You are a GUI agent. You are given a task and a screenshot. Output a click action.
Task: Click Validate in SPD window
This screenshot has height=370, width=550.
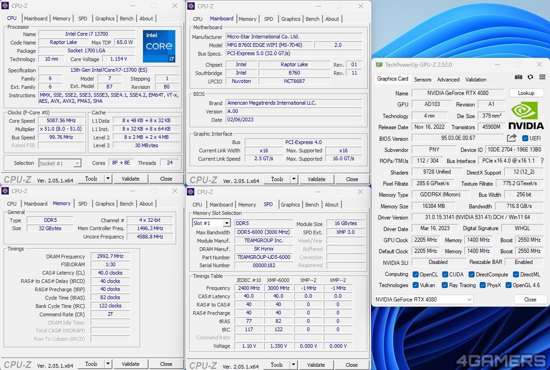coord(316,365)
